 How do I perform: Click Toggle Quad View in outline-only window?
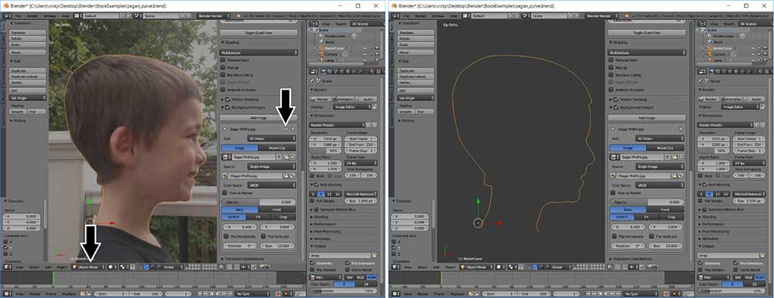coord(646,32)
